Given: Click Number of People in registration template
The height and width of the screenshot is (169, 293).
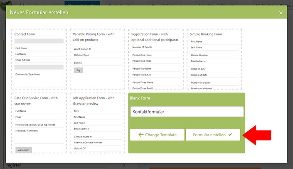Looking at the screenshot, I should point(156,47).
